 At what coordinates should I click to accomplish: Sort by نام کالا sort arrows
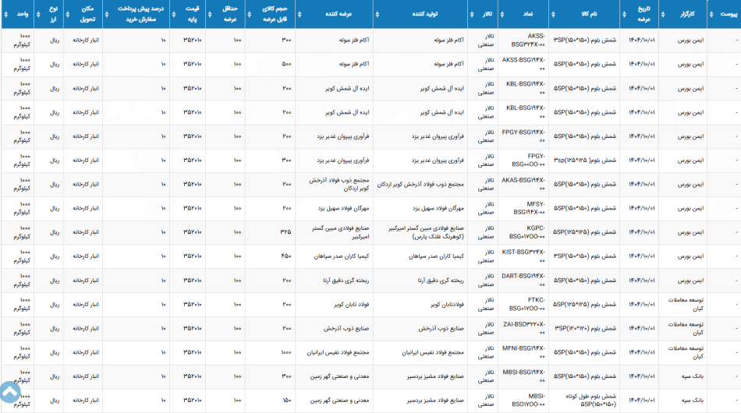tap(553, 14)
